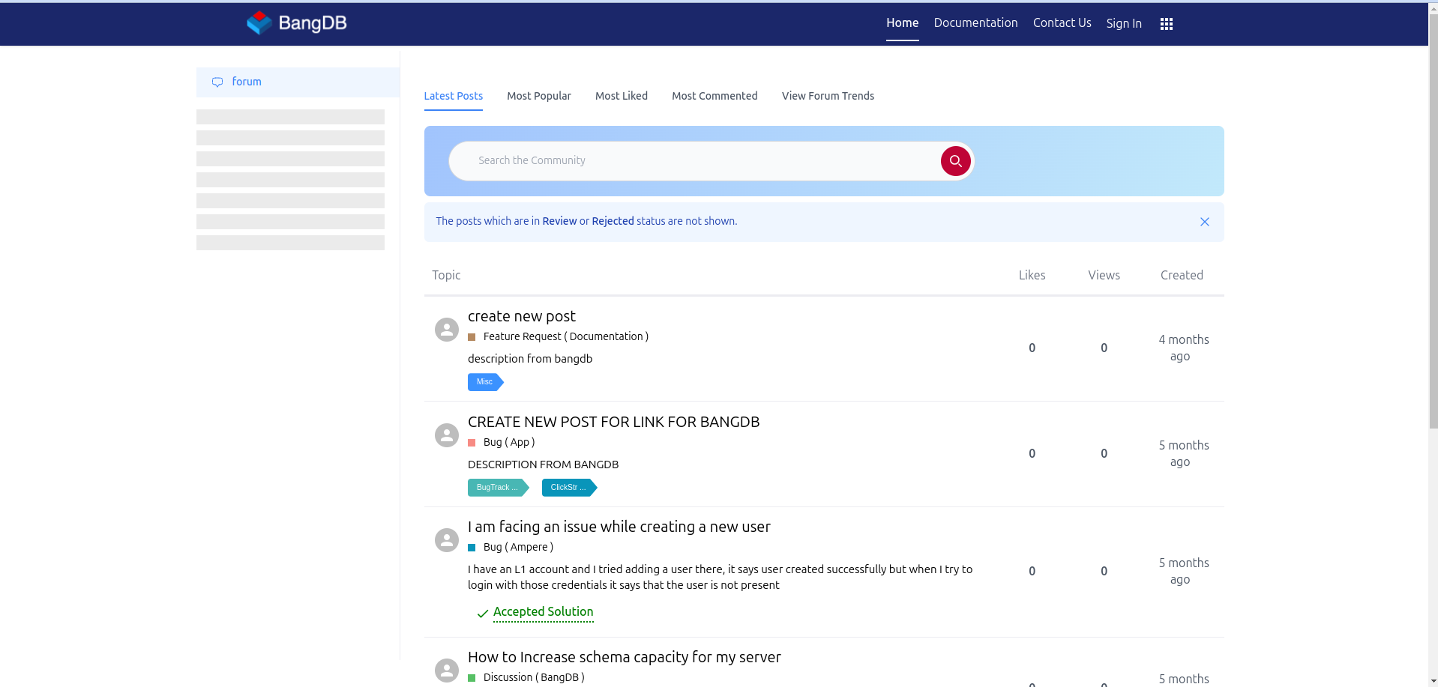Select forum in the left sidebar

[x=298, y=82]
